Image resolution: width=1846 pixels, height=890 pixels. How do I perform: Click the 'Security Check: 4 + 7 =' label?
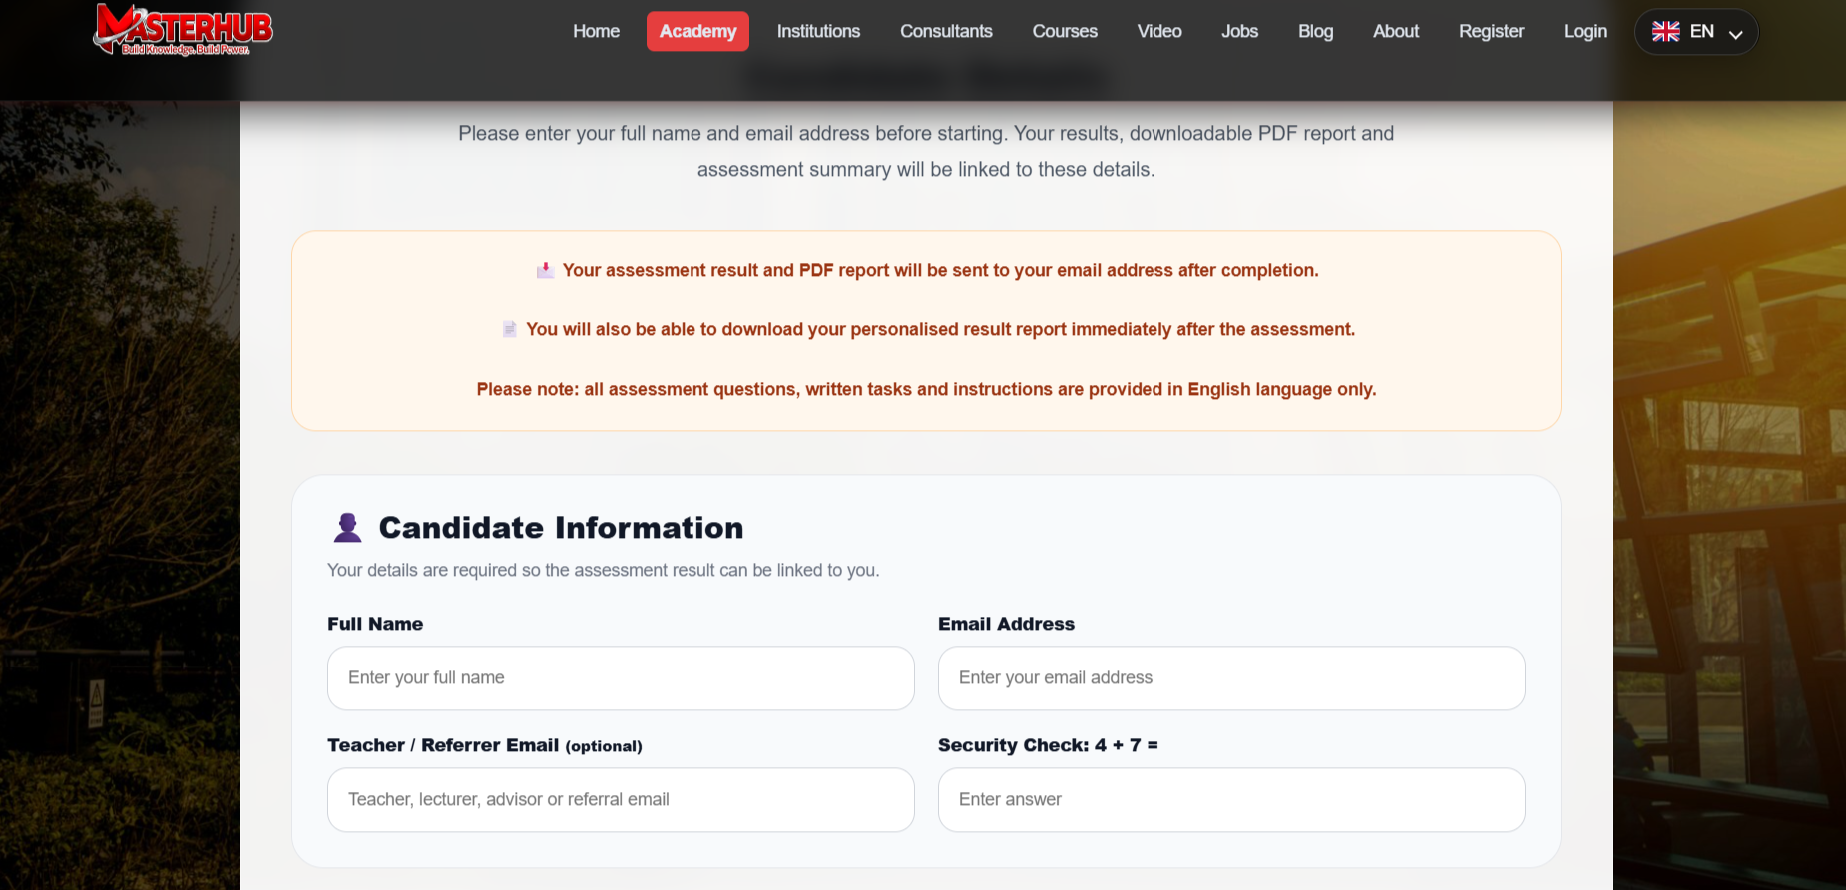click(1048, 745)
